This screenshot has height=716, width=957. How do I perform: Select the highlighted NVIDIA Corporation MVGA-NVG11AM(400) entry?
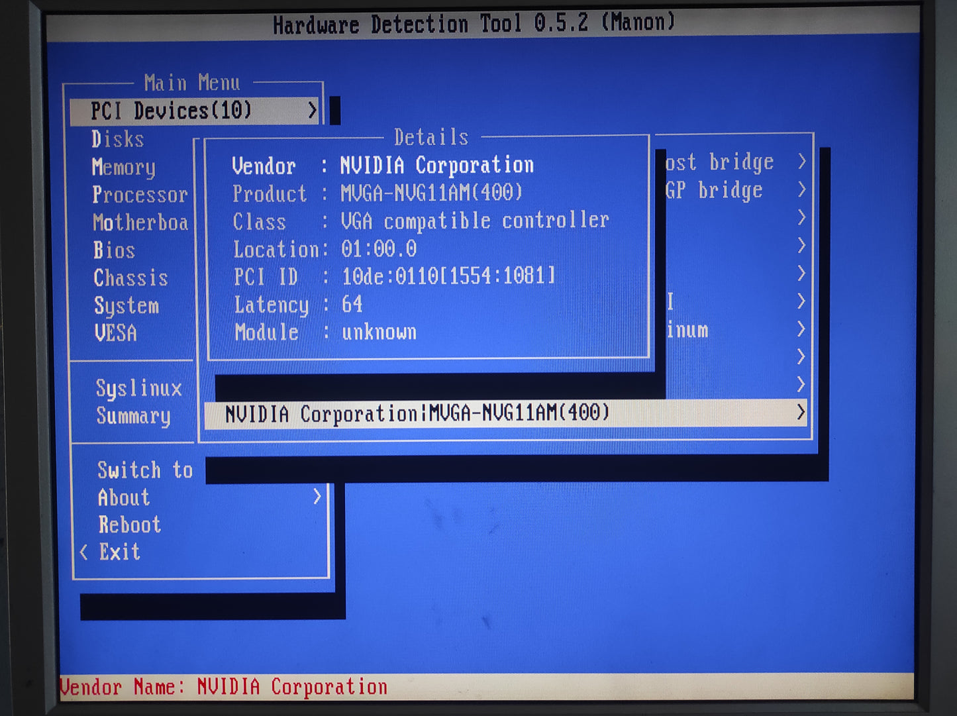click(x=417, y=414)
